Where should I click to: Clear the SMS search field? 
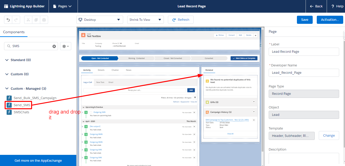coord(54,46)
